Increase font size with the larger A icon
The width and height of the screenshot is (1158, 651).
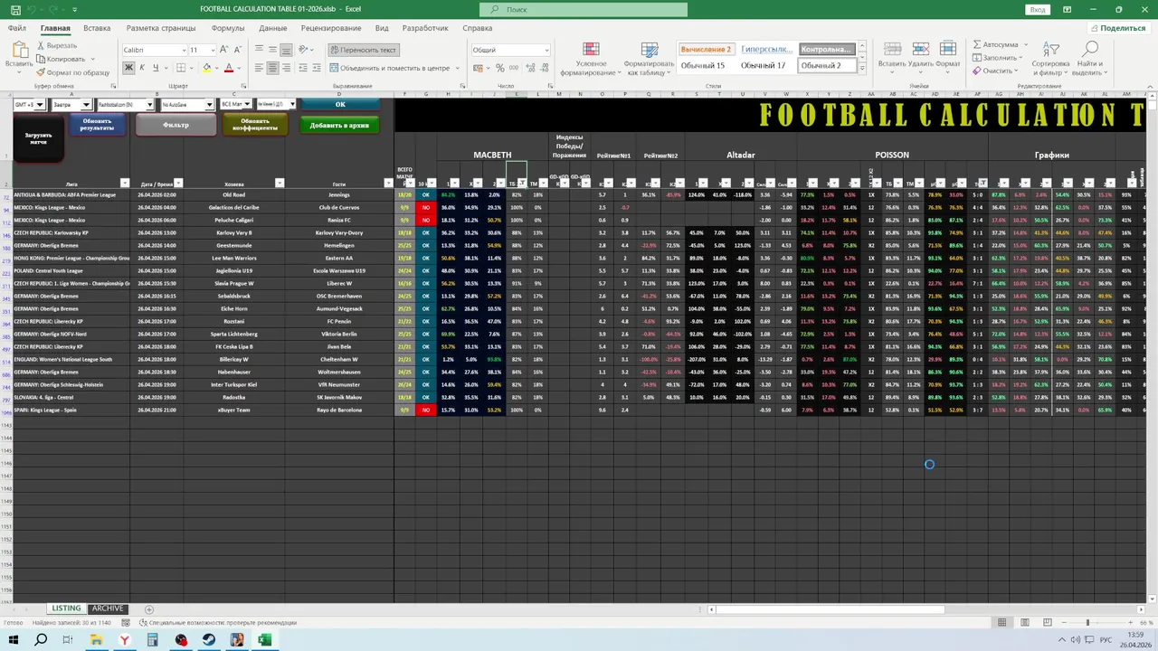(x=224, y=50)
